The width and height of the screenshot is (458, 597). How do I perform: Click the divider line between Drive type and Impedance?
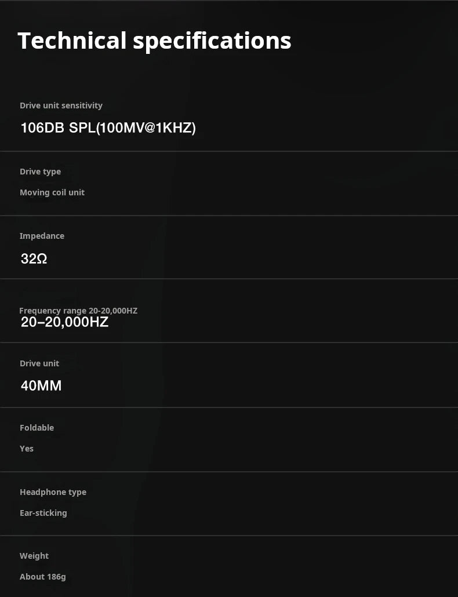229,216
